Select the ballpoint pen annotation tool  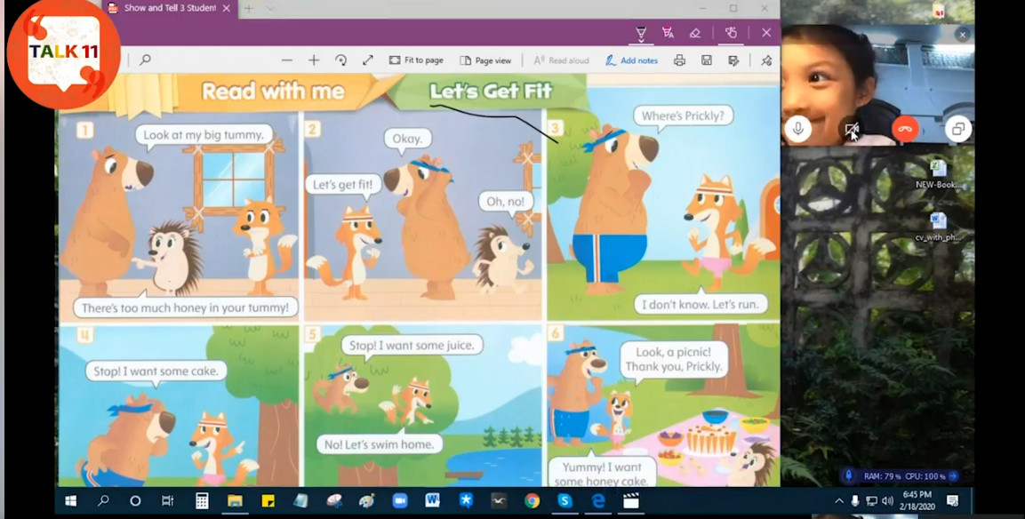pyautogui.click(x=642, y=33)
